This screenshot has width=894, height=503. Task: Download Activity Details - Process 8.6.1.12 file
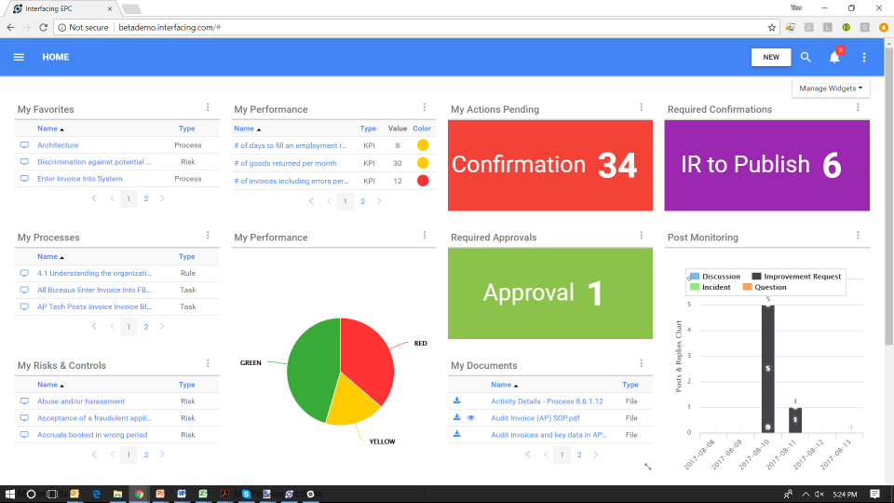[x=456, y=401]
